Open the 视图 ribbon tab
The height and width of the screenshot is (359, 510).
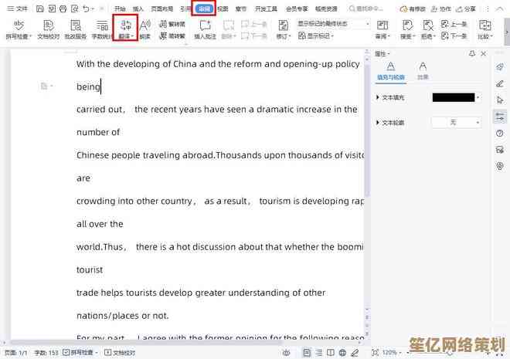[x=223, y=8]
